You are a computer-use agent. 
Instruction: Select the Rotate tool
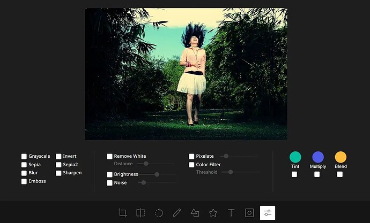159,213
